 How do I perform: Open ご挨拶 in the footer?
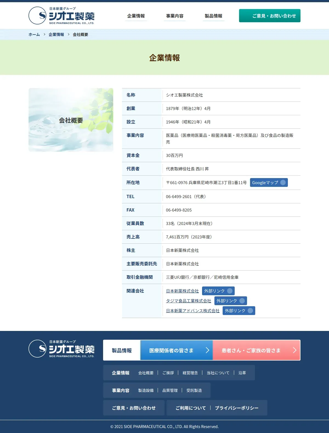168,373
